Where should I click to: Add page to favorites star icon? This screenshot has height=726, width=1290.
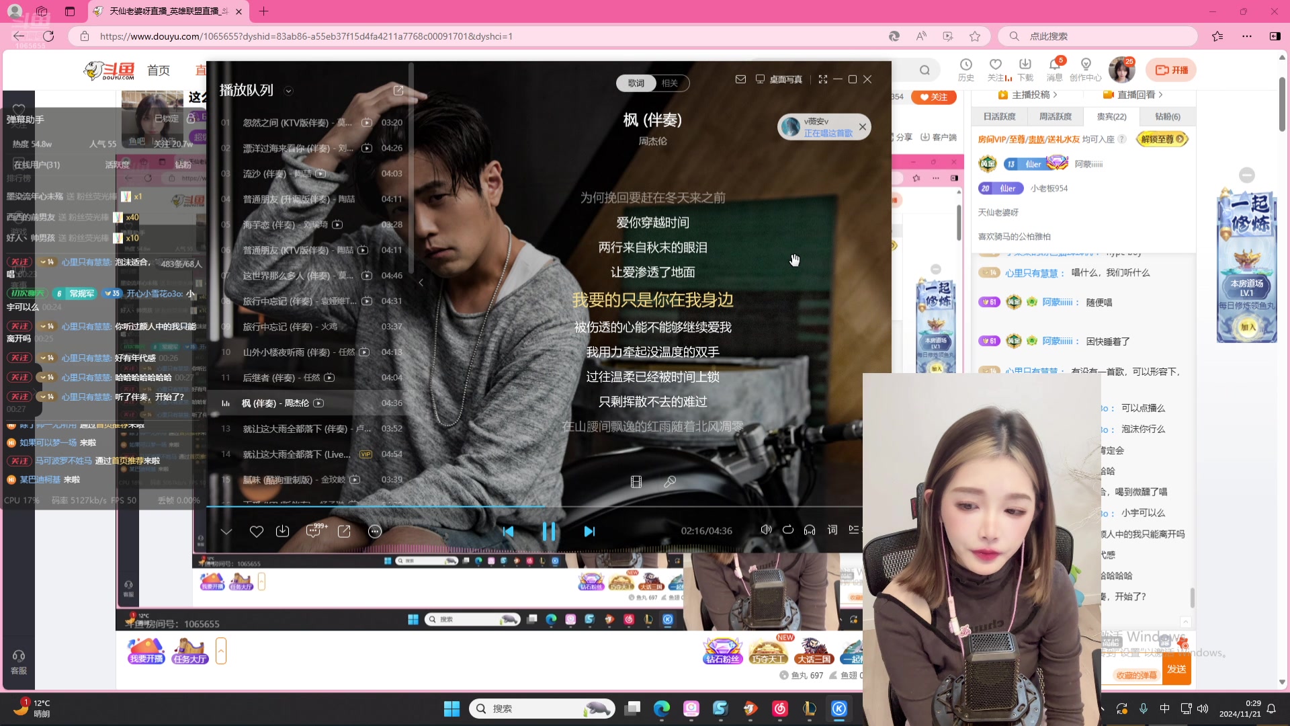975,36
